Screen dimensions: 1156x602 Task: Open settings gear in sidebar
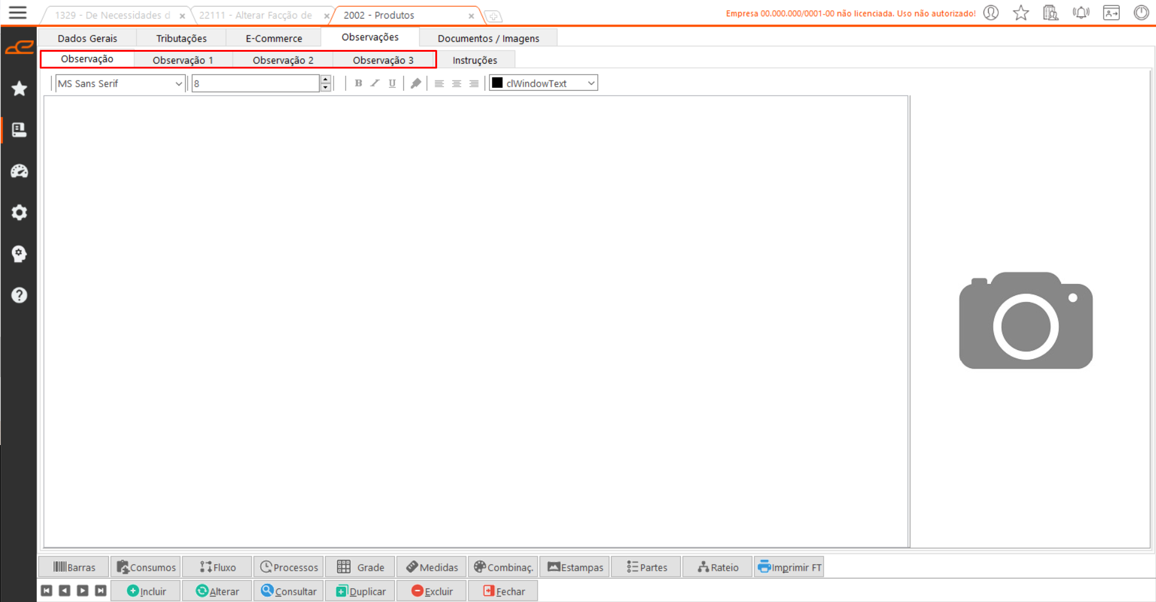point(19,212)
